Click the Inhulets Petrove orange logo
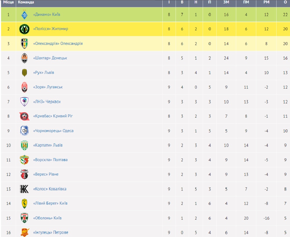The image size is (290, 237). [x=25, y=232]
